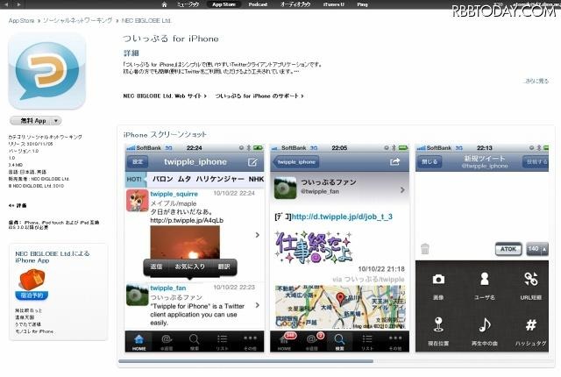Click App Store breadcrumb link
Image resolution: width=561 pixels, height=377 pixels.
click(x=21, y=21)
